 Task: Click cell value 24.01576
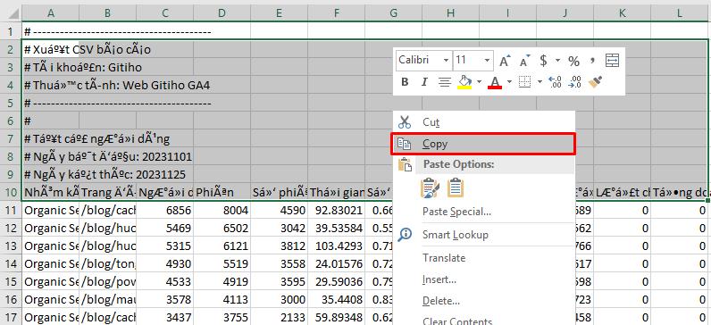click(336, 263)
